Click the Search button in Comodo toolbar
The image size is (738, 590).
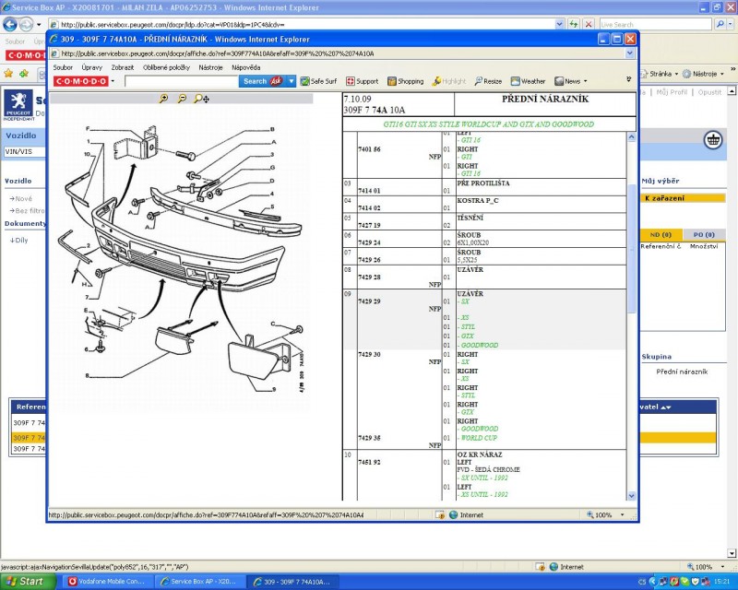255,81
